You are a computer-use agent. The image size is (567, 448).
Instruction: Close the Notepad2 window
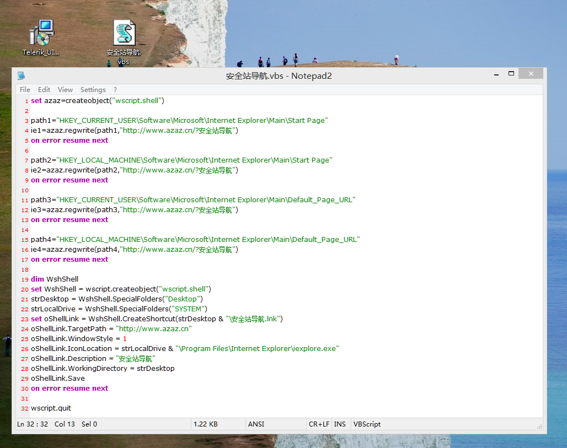point(531,74)
